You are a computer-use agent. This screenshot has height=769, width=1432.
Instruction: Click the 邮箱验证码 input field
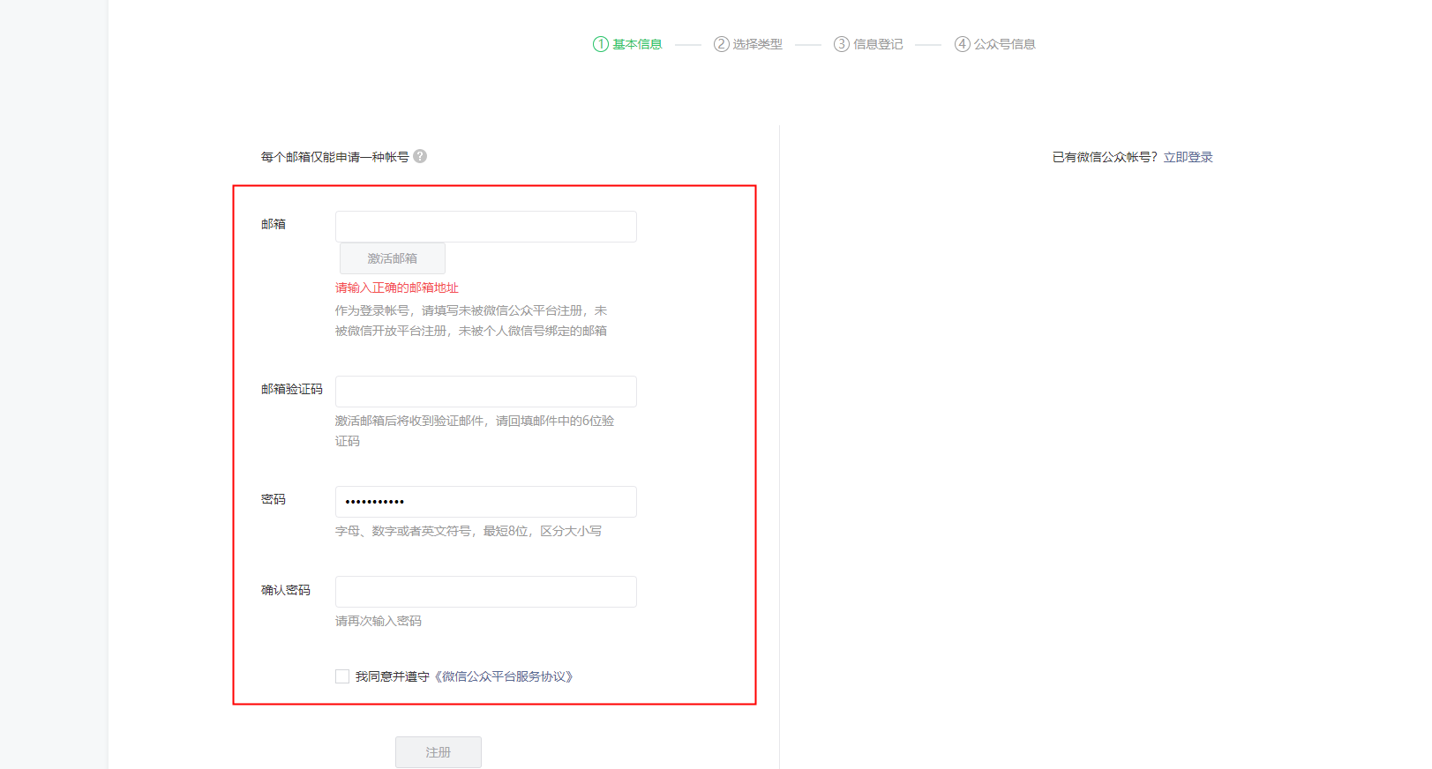tap(486, 392)
